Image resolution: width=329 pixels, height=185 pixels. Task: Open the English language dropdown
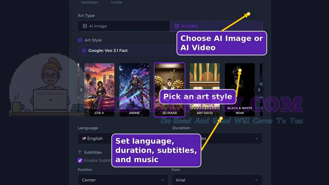click(x=122, y=138)
